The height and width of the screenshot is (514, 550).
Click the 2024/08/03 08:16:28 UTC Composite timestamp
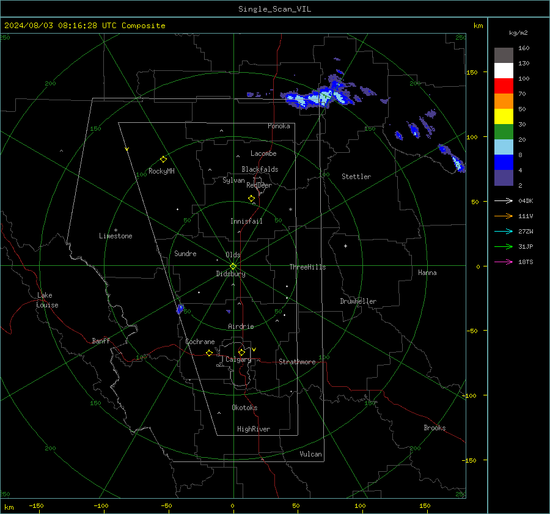(x=84, y=26)
